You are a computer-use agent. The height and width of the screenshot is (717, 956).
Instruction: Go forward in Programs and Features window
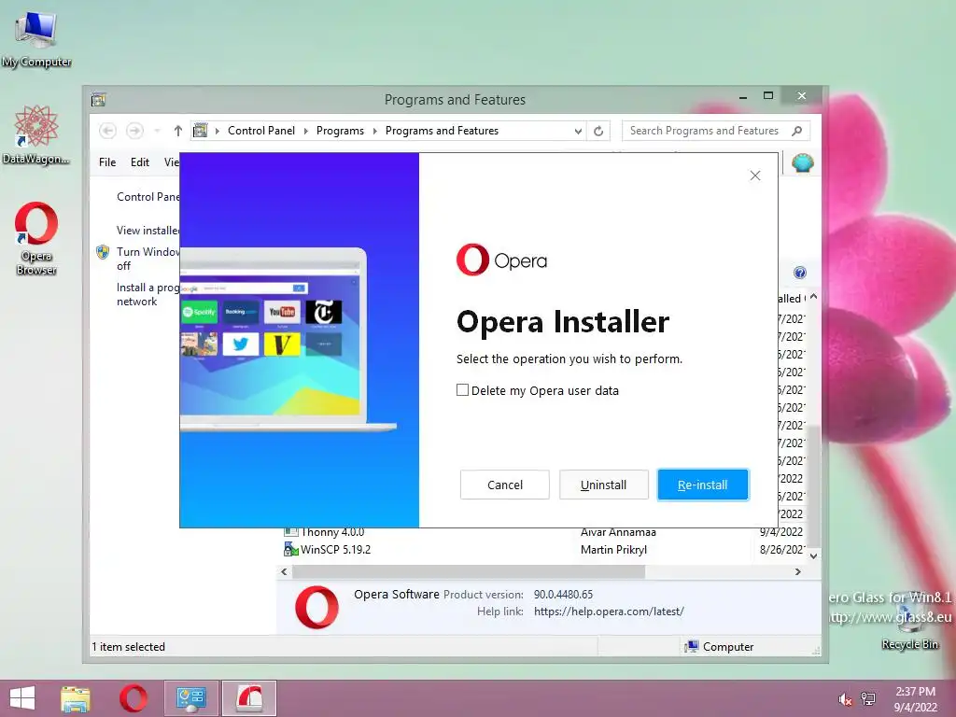[134, 131]
